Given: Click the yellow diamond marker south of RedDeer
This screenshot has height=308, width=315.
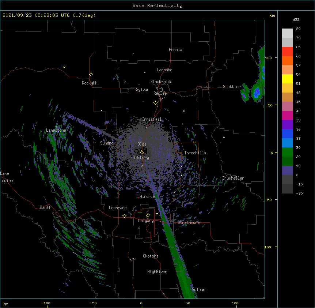Looking at the screenshot, I should point(156,103).
